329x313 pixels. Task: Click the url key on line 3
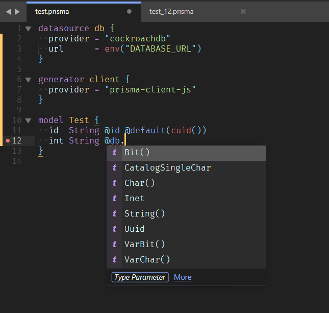click(56, 49)
